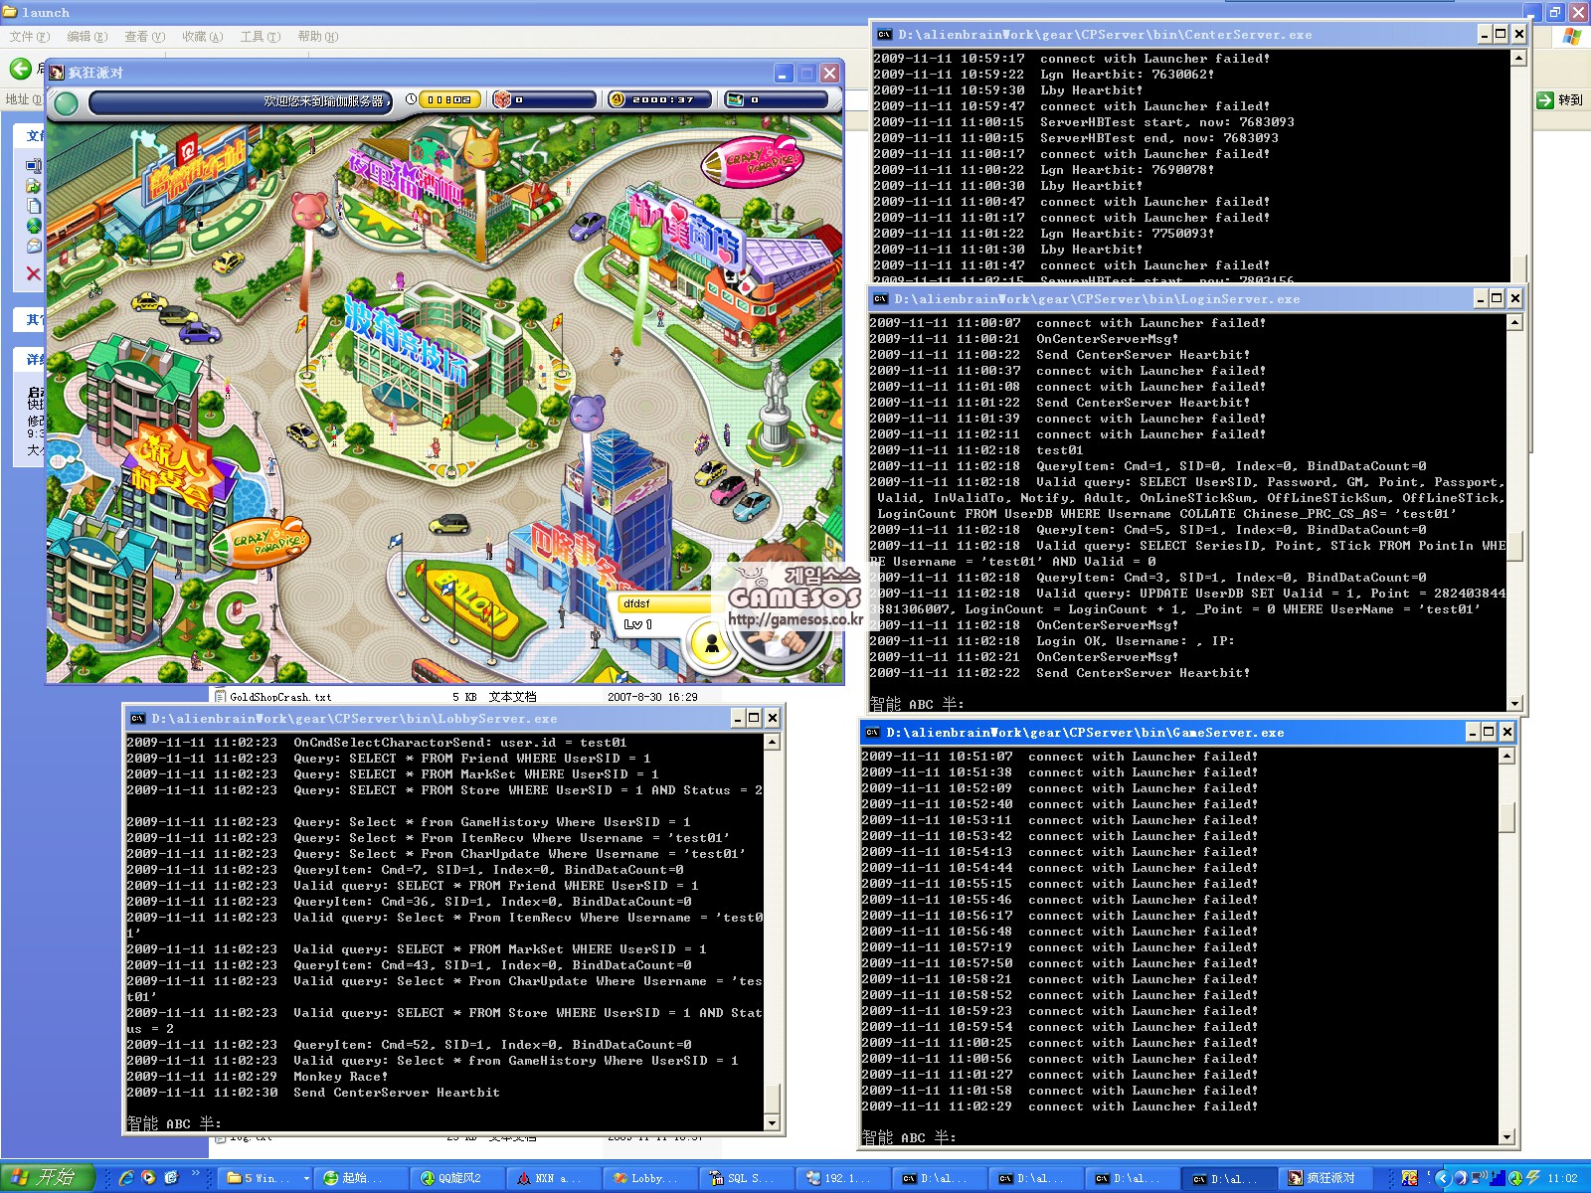Image resolution: width=1591 pixels, height=1193 pixels.
Task: Click the train station building sign
Action: point(196,169)
